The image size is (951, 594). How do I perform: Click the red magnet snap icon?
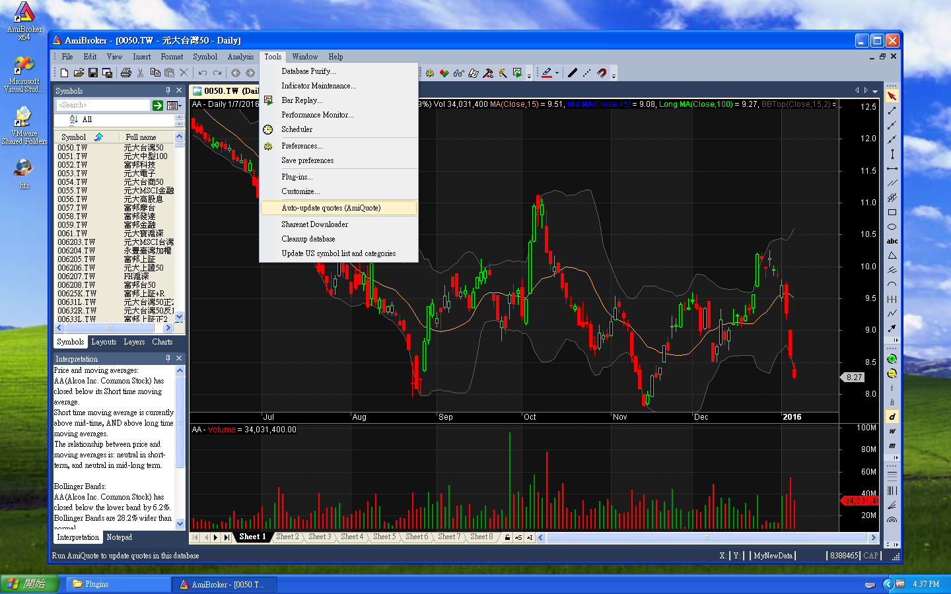click(x=602, y=73)
